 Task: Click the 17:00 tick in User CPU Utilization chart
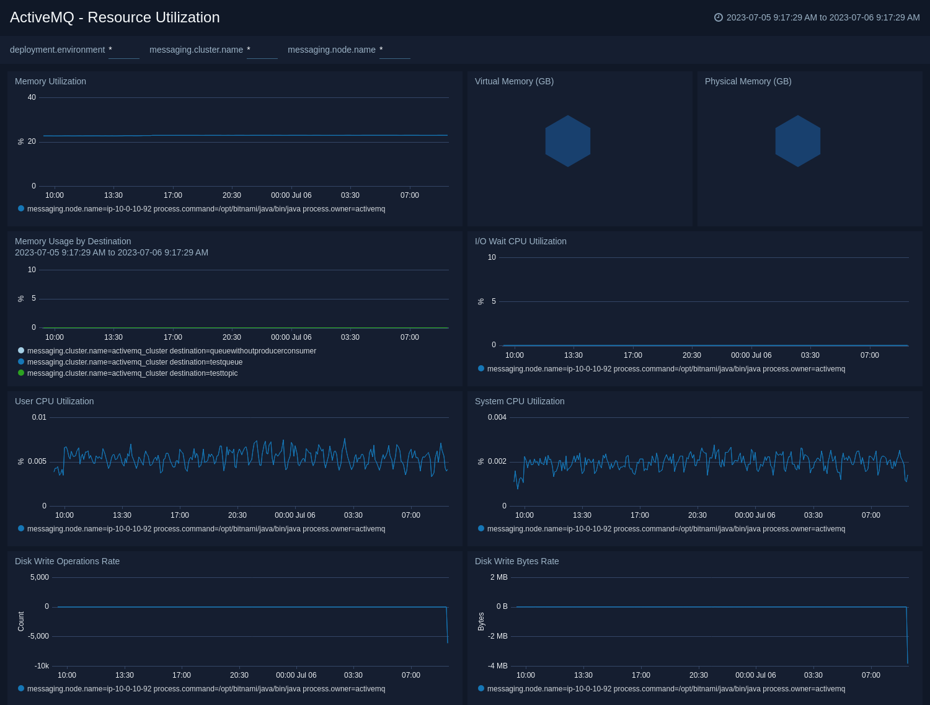coord(180,515)
